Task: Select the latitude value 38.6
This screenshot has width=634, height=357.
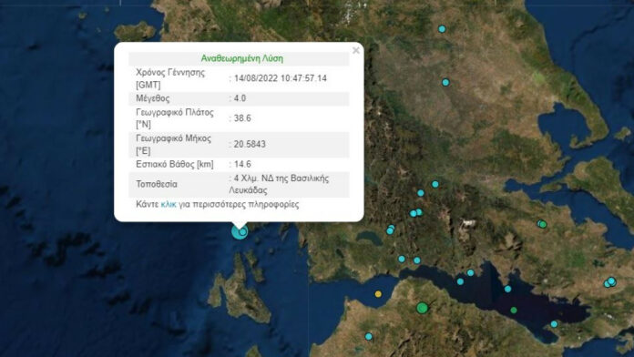Action: (x=242, y=118)
